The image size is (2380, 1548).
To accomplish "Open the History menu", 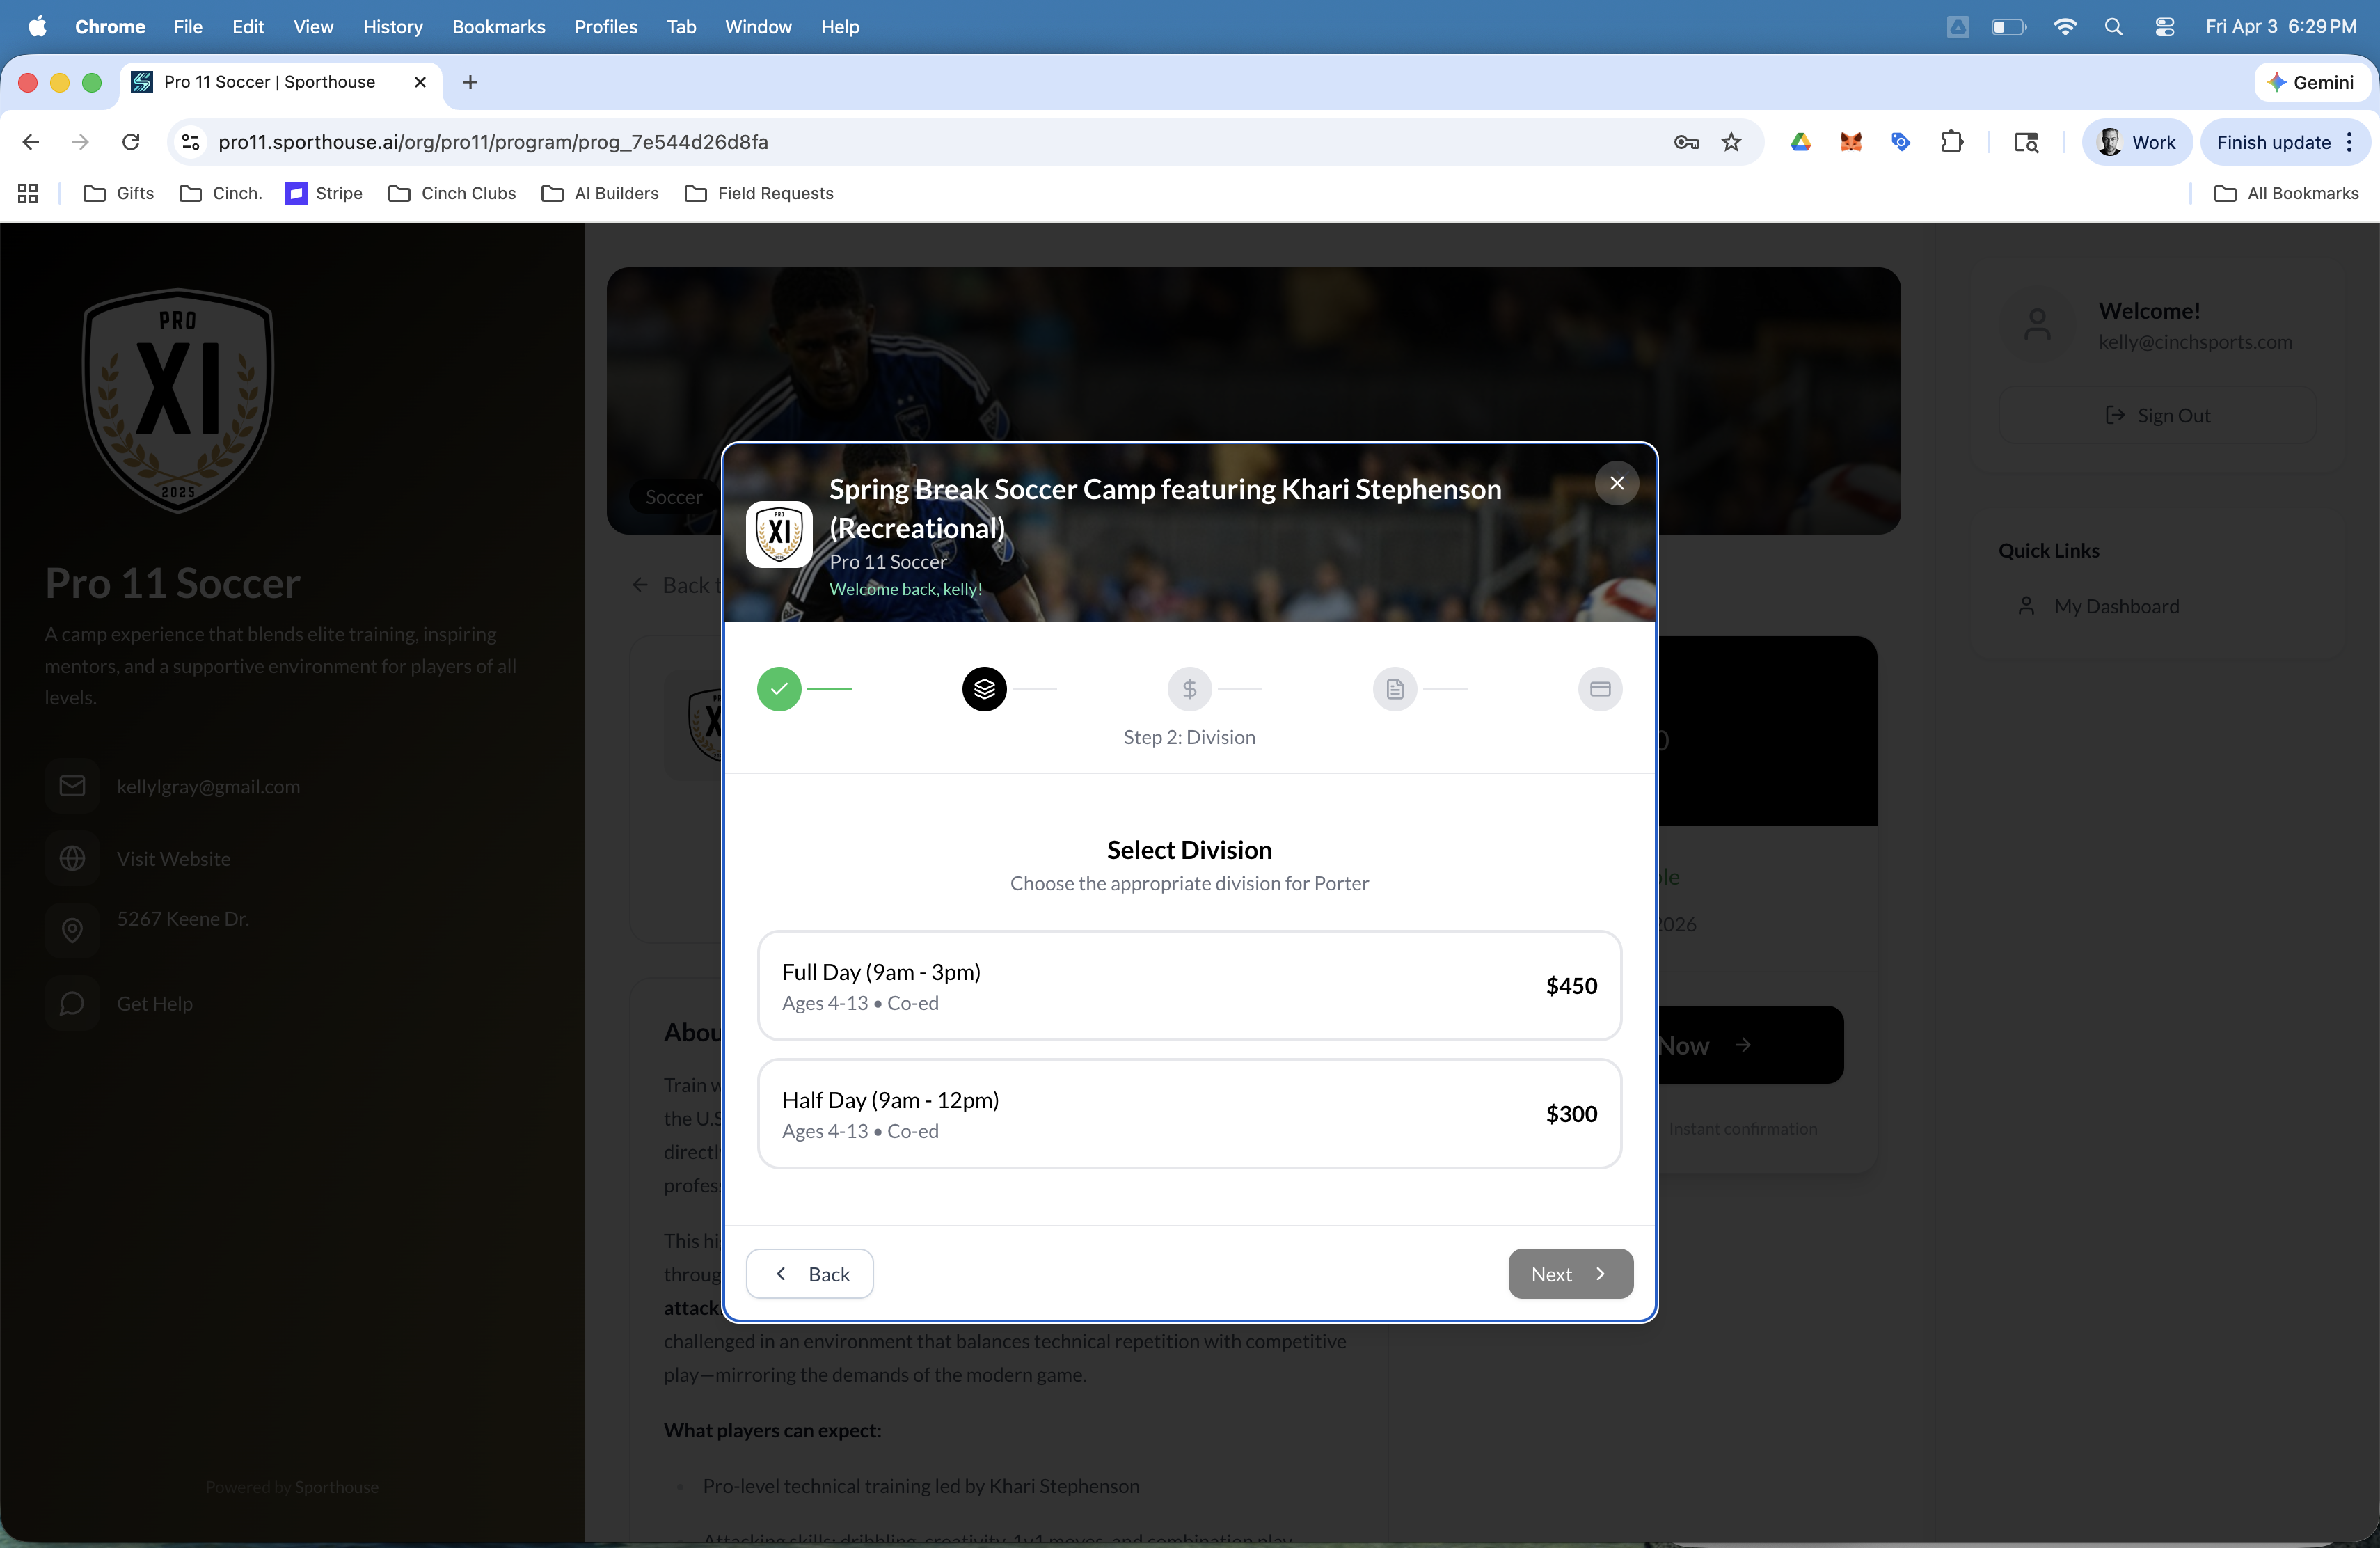I will 392,27.
